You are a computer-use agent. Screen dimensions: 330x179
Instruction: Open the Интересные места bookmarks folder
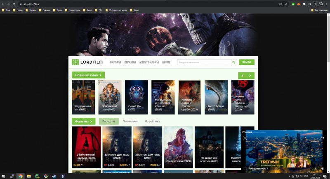click(116, 10)
